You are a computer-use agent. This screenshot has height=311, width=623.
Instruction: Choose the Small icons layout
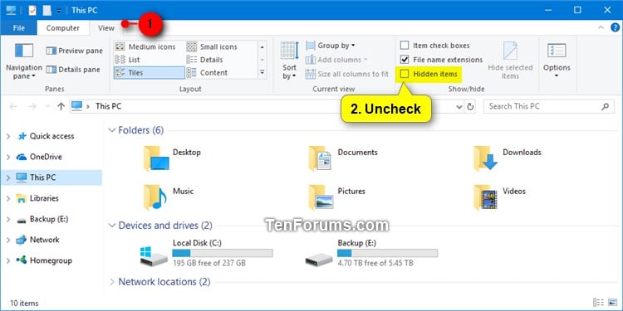(x=212, y=46)
